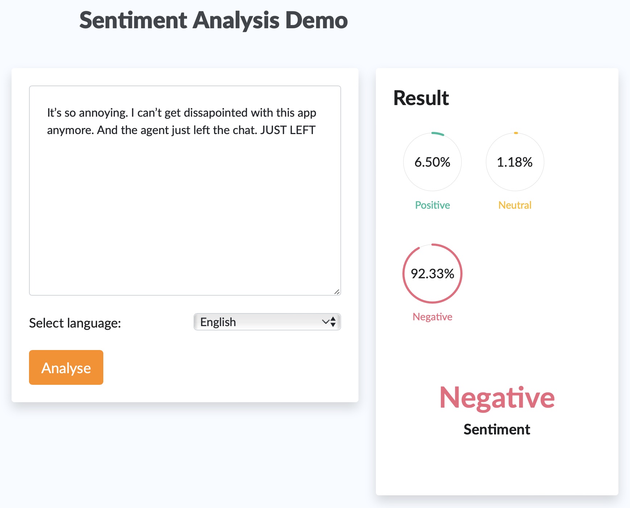Click the Neutral percentage circle

click(515, 162)
